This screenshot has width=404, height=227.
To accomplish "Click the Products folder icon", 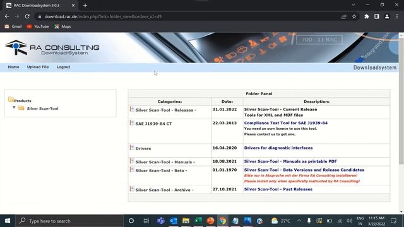I will tap(11, 100).
